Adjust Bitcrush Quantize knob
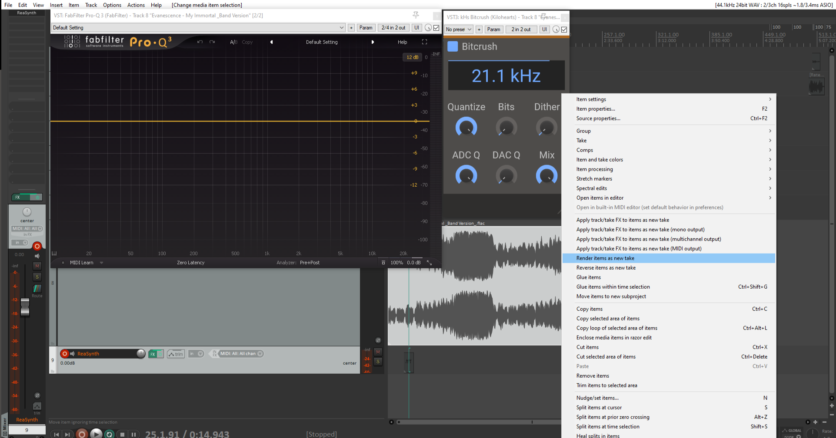The height and width of the screenshot is (438, 836). click(466, 127)
